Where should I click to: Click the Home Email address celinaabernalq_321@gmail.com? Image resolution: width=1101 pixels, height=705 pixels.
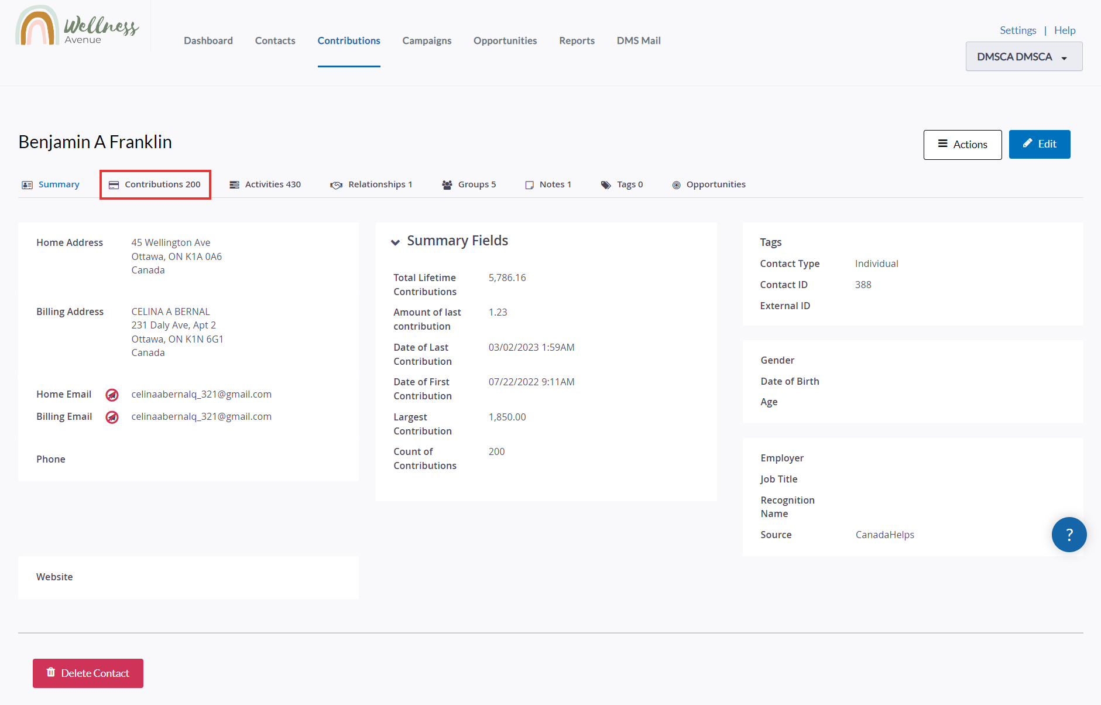201,394
